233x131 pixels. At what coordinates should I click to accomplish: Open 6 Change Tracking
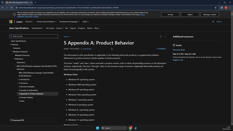click(26, 98)
